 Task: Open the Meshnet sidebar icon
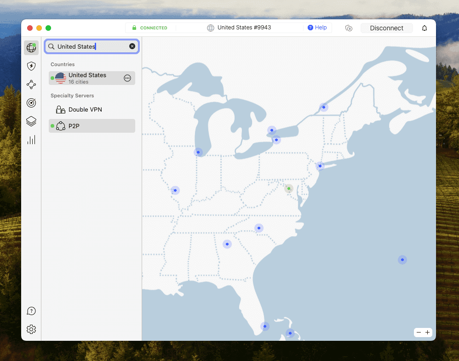pyautogui.click(x=31, y=85)
